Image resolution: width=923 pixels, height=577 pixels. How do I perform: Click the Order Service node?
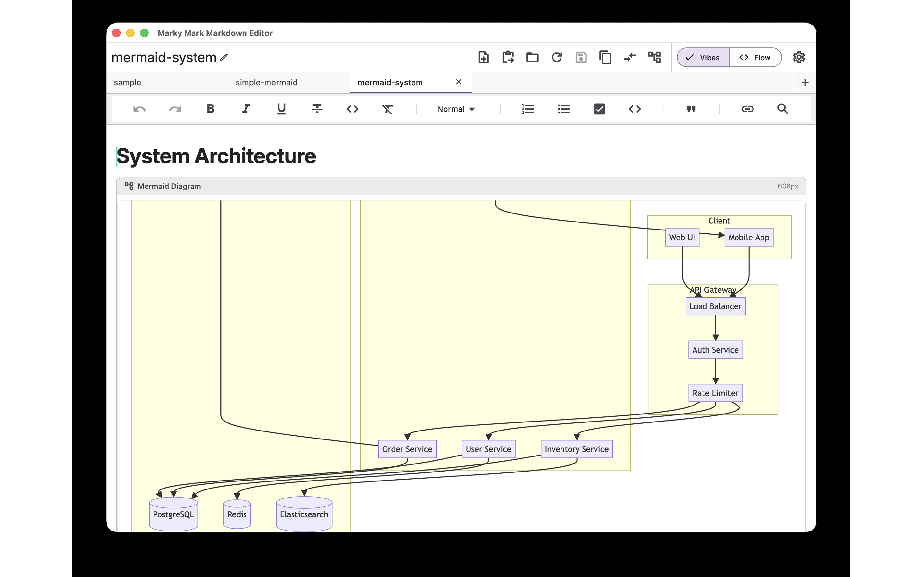tap(407, 449)
